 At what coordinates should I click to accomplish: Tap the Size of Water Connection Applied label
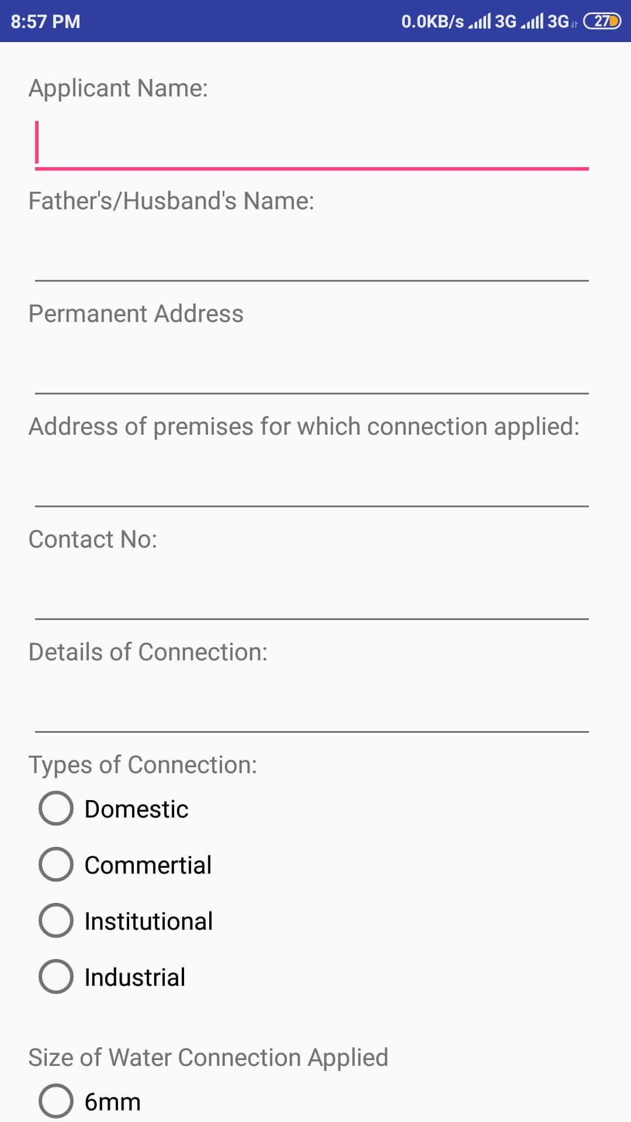208,1058
